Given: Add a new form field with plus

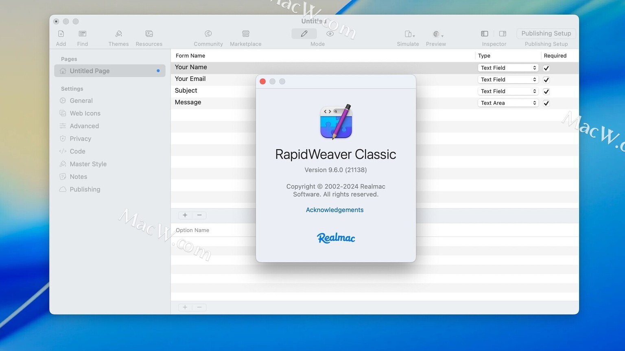Looking at the screenshot, I should [185, 215].
